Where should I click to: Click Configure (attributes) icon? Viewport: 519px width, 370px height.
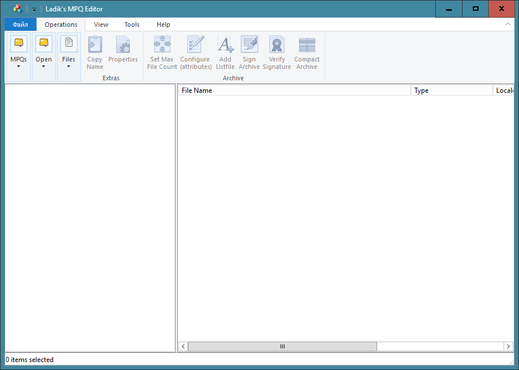(x=195, y=44)
